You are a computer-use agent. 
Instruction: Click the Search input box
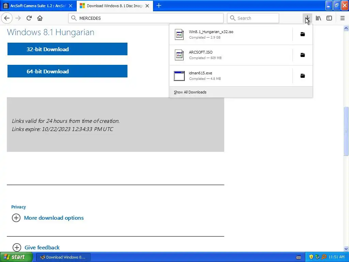tap(253, 18)
